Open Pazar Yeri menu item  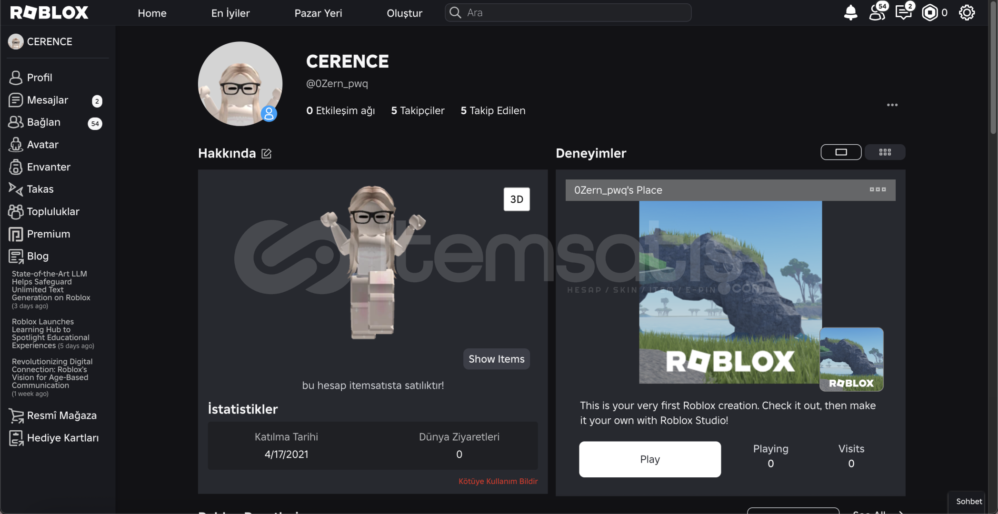(x=318, y=13)
